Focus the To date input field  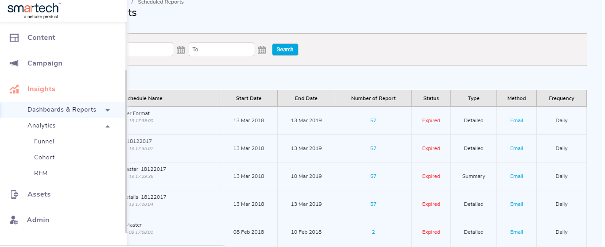tap(221, 50)
